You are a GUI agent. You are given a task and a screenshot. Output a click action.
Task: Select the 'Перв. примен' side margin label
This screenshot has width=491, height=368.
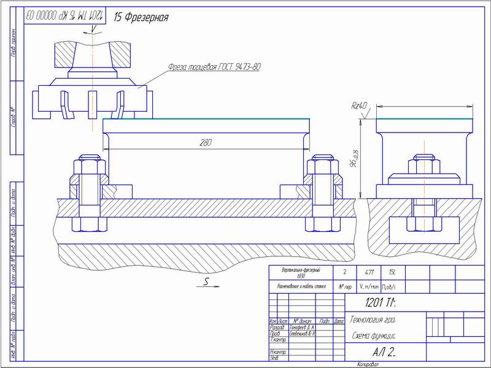click(x=14, y=43)
